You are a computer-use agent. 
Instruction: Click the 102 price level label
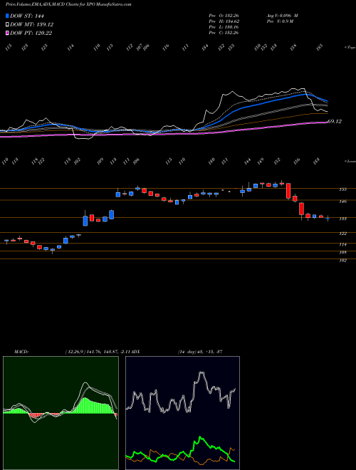342,261
